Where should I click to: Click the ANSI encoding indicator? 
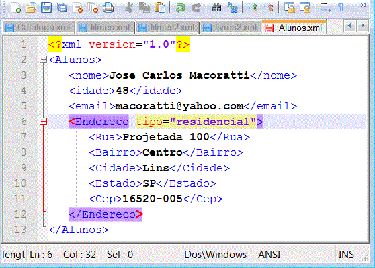[x=269, y=255]
